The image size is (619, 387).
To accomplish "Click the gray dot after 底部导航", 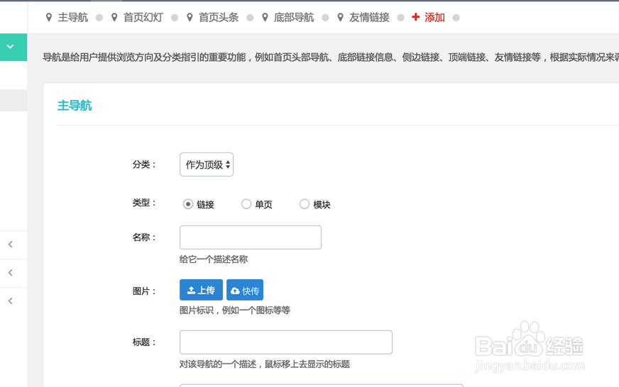I will 325,18.
